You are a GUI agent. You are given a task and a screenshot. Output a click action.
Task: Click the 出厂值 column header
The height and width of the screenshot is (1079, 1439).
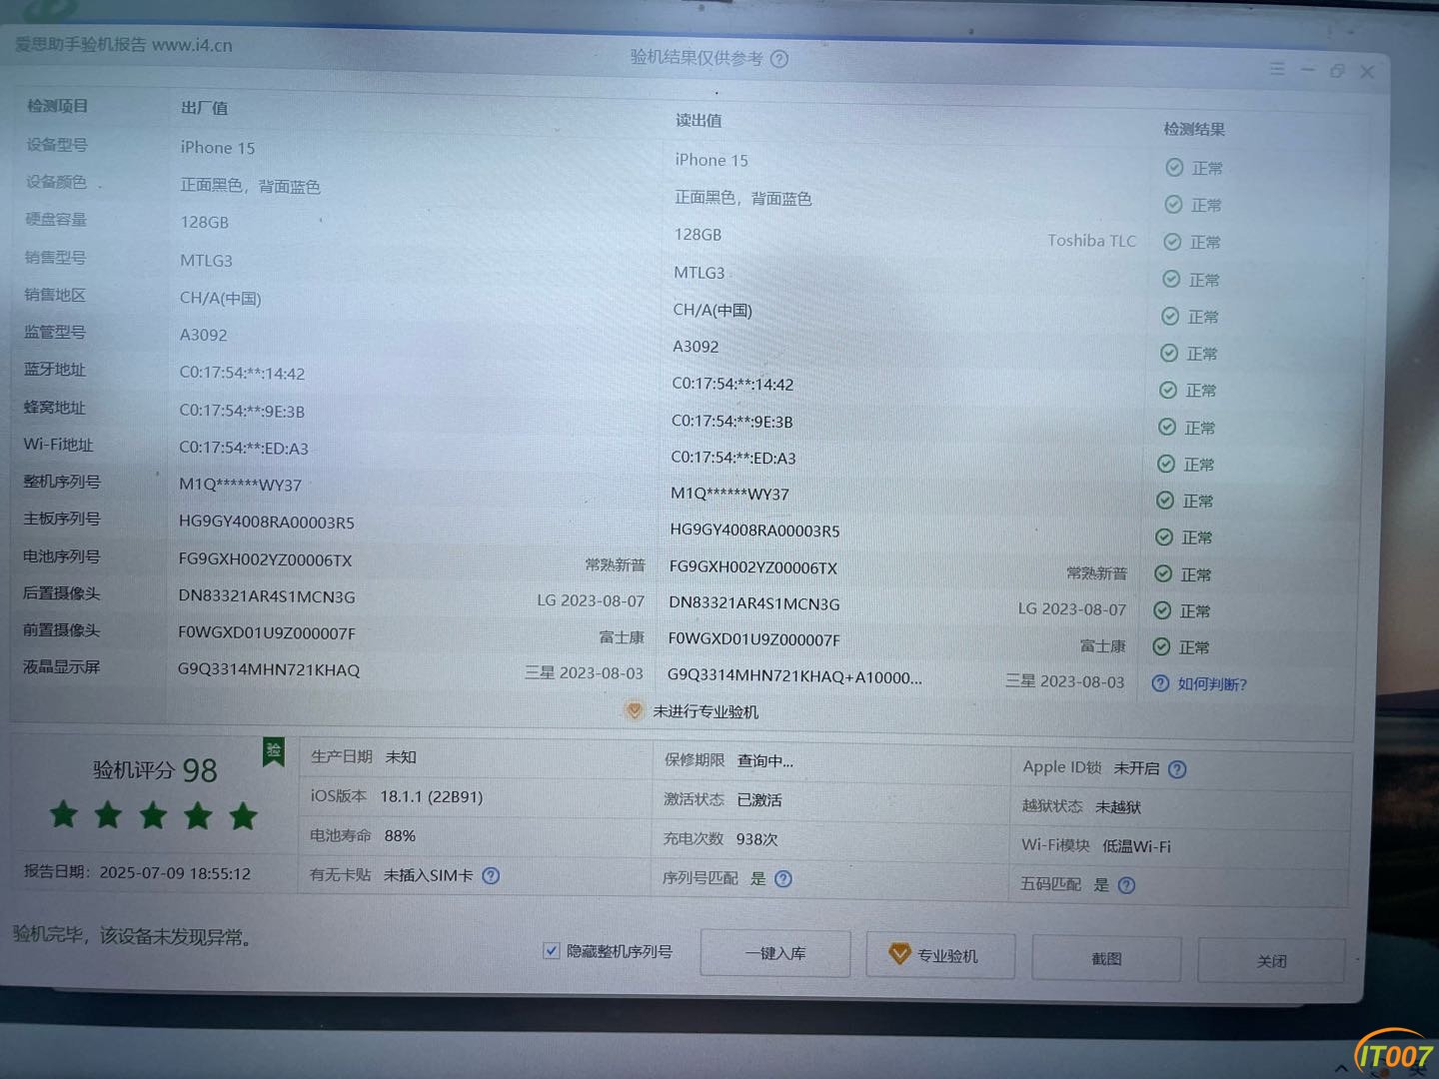point(204,108)
